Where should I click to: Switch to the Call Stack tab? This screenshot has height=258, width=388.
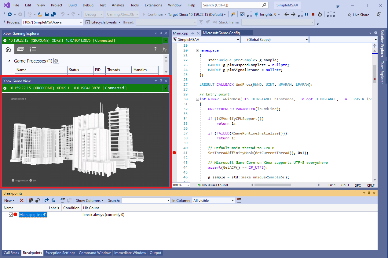tap(11, 253)
